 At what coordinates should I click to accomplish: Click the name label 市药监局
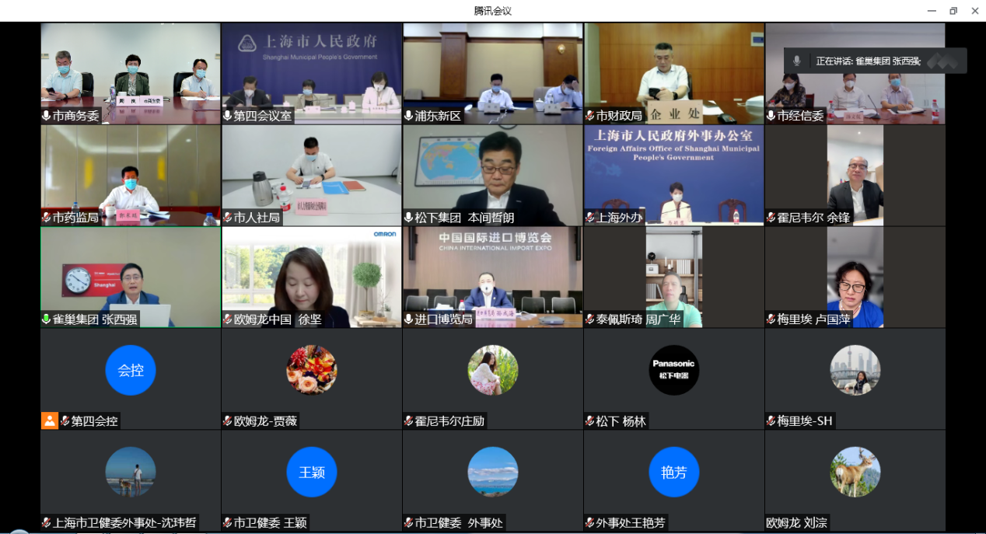[x=76, y=218]
